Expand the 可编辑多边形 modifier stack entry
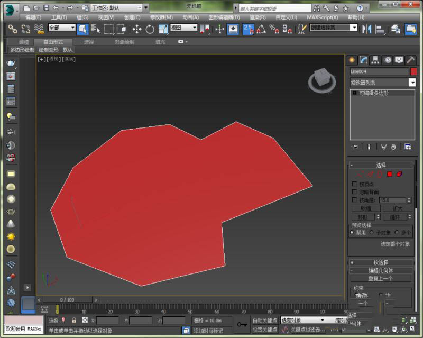The image size is (423, 338). tap(354, 93)
